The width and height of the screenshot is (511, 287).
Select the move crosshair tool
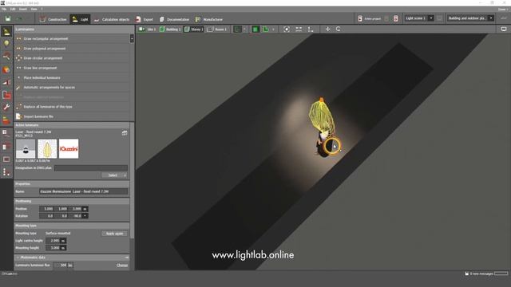coord(327,29)
